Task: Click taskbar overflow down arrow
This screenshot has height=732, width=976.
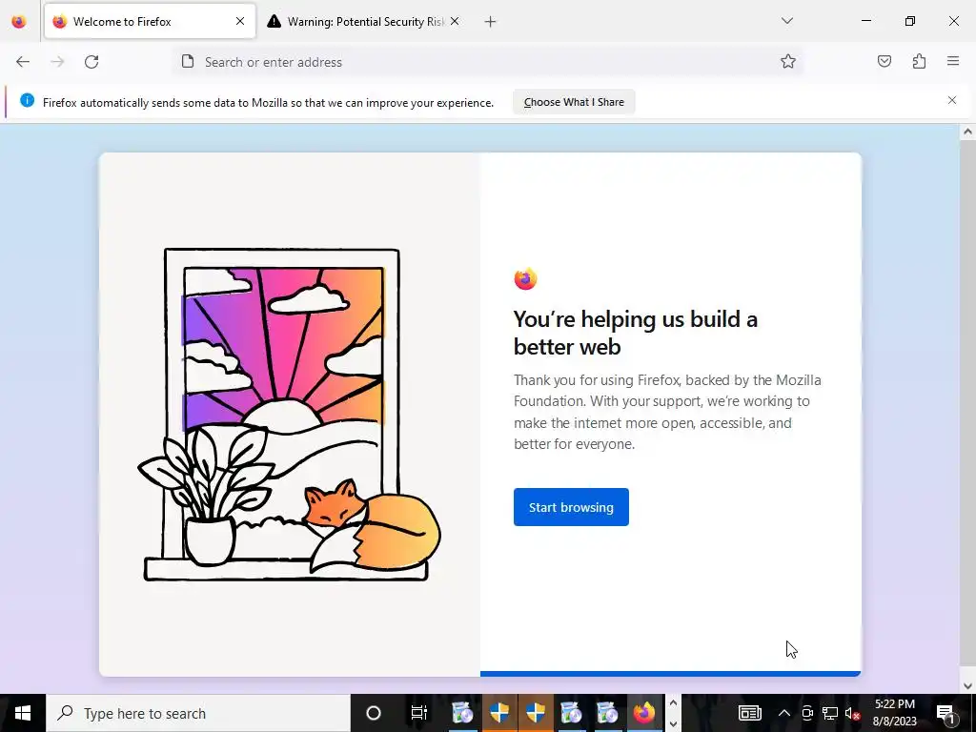Action: tap(673, 724)
